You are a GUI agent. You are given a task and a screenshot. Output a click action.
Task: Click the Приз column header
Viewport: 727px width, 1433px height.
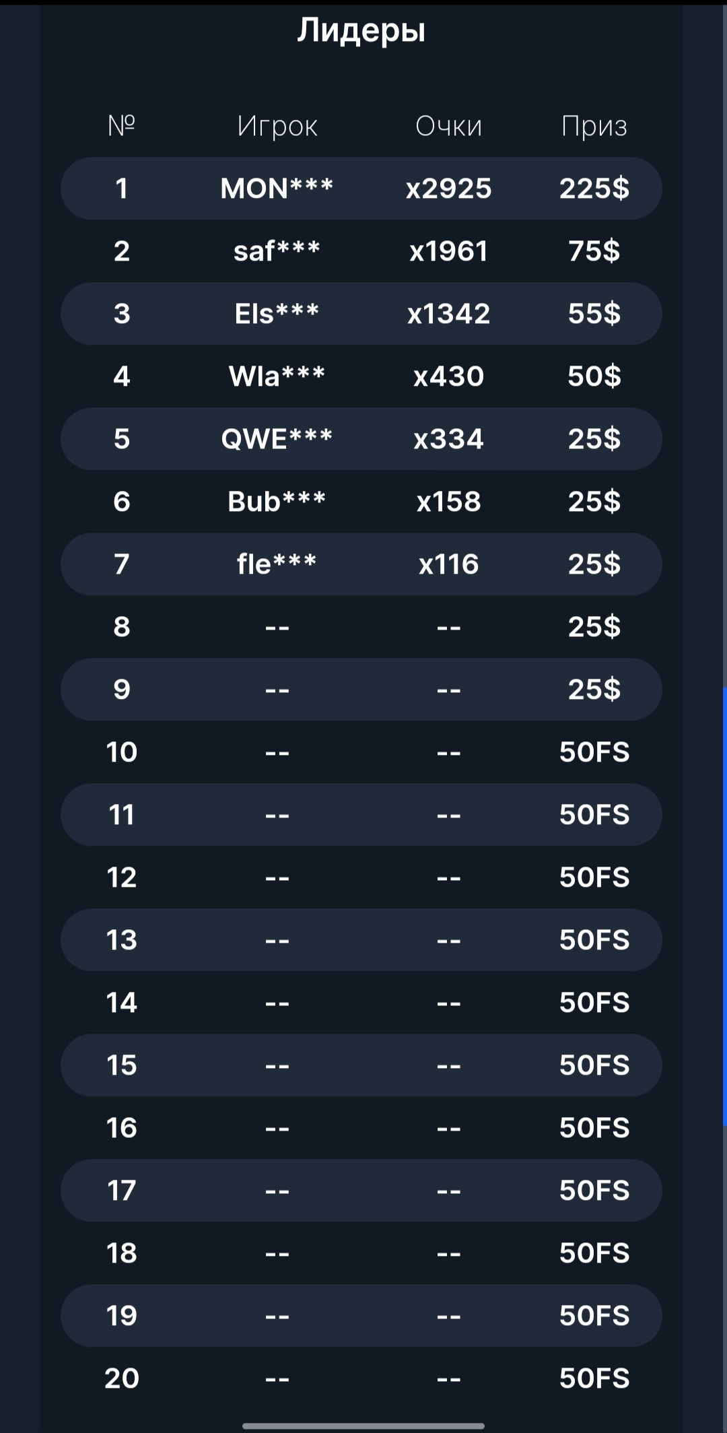pos(594,126)
